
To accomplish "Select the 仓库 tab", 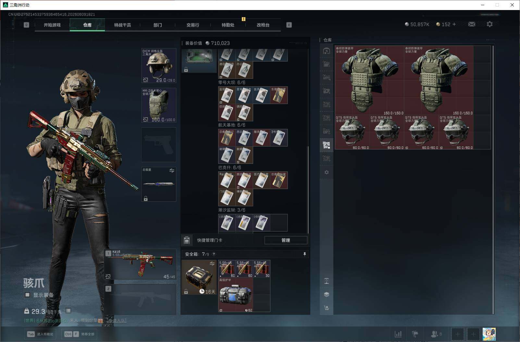I will (87, 25).
